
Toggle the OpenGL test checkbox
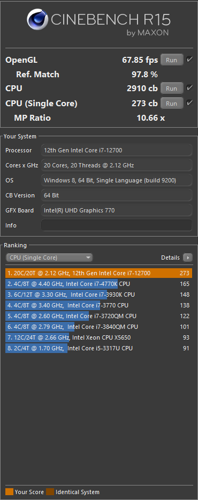click(x=189, y=60)
